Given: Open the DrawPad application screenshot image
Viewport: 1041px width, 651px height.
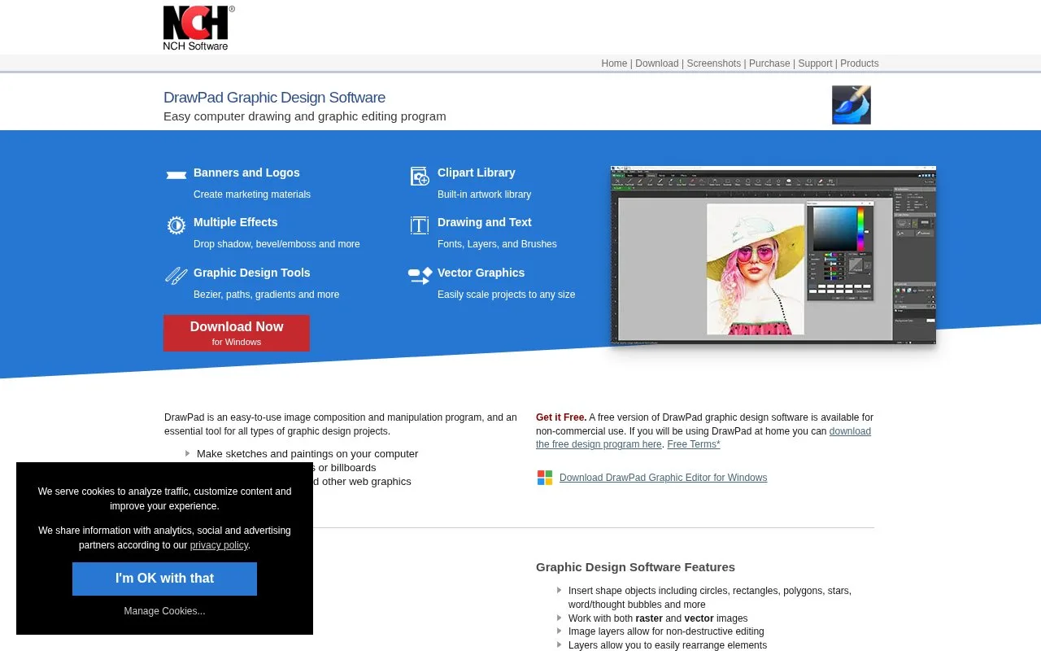Looking at the screenshot, I should coord(773,256).
